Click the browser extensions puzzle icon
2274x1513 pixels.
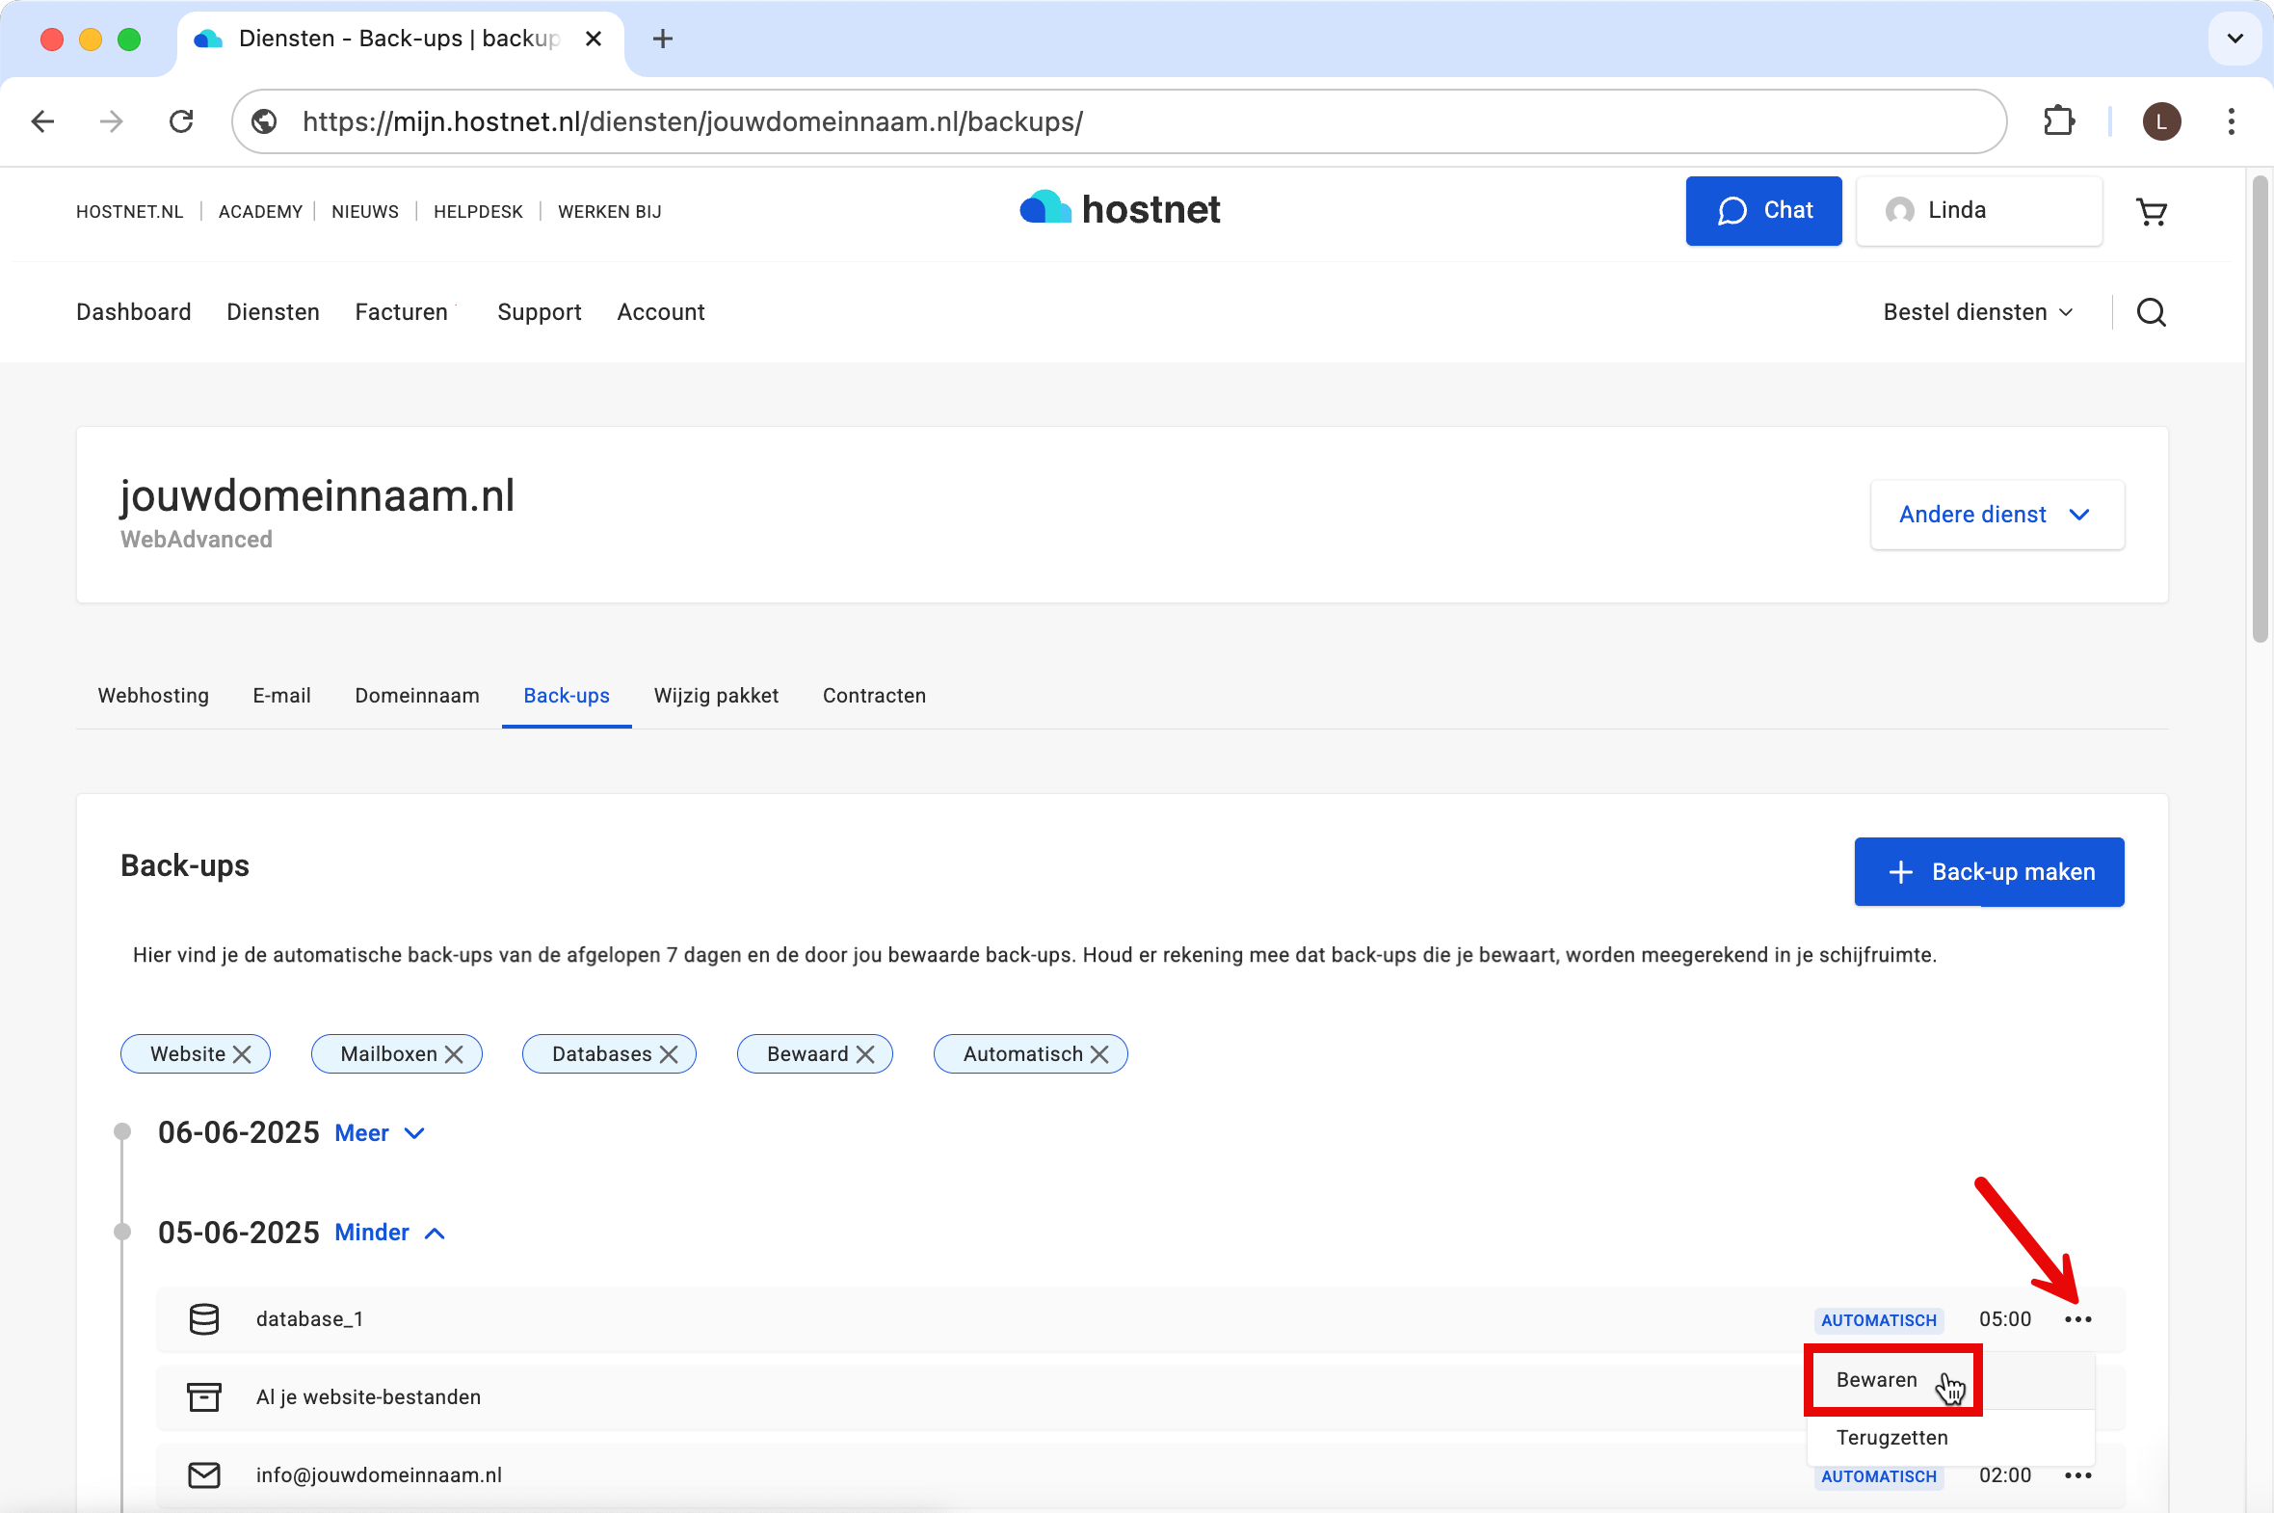[2058, 121]
